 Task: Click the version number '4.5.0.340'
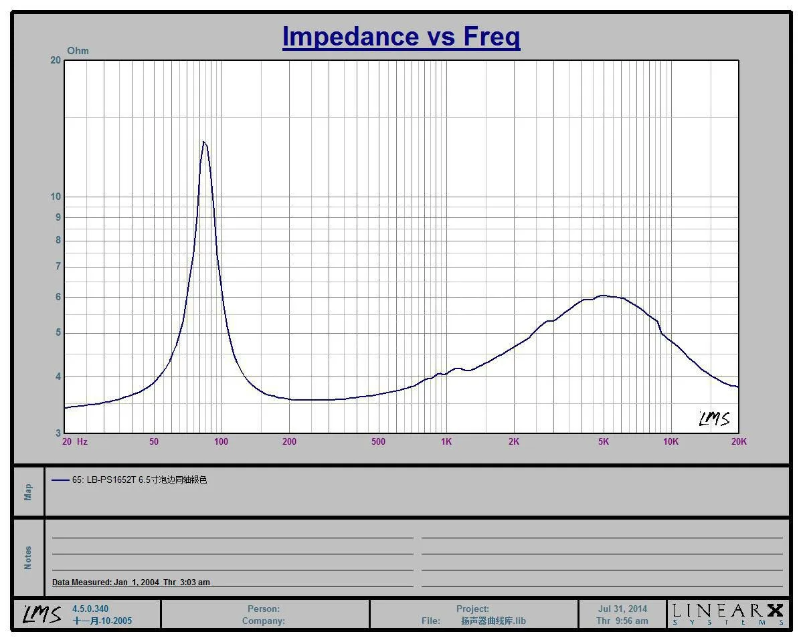coord(90,609)
